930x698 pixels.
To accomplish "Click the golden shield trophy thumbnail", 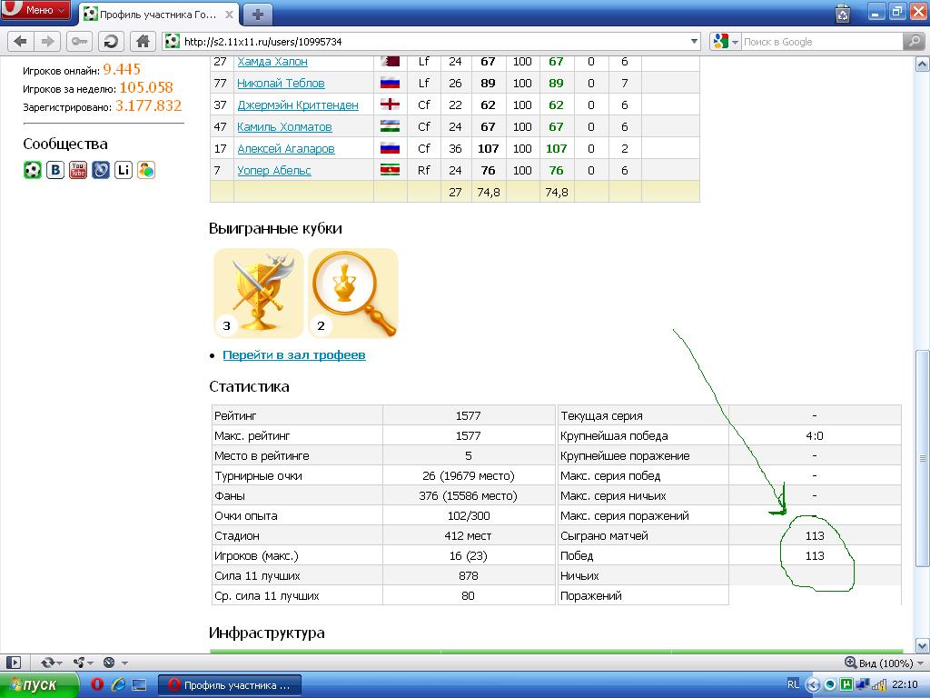I will [258, 293].
